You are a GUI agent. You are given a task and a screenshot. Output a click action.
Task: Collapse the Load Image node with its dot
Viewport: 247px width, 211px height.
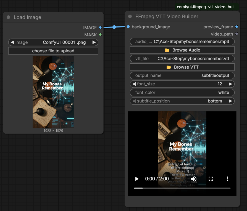9,17
